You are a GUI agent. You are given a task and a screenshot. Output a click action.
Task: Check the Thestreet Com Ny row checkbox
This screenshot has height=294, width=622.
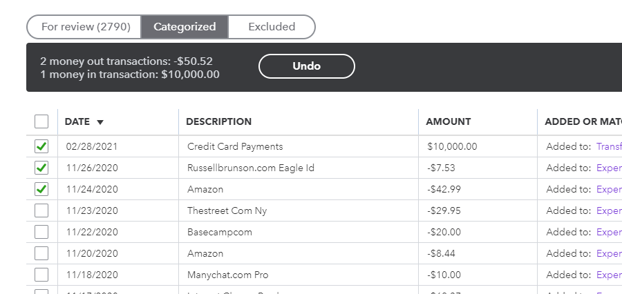point(41,210)
